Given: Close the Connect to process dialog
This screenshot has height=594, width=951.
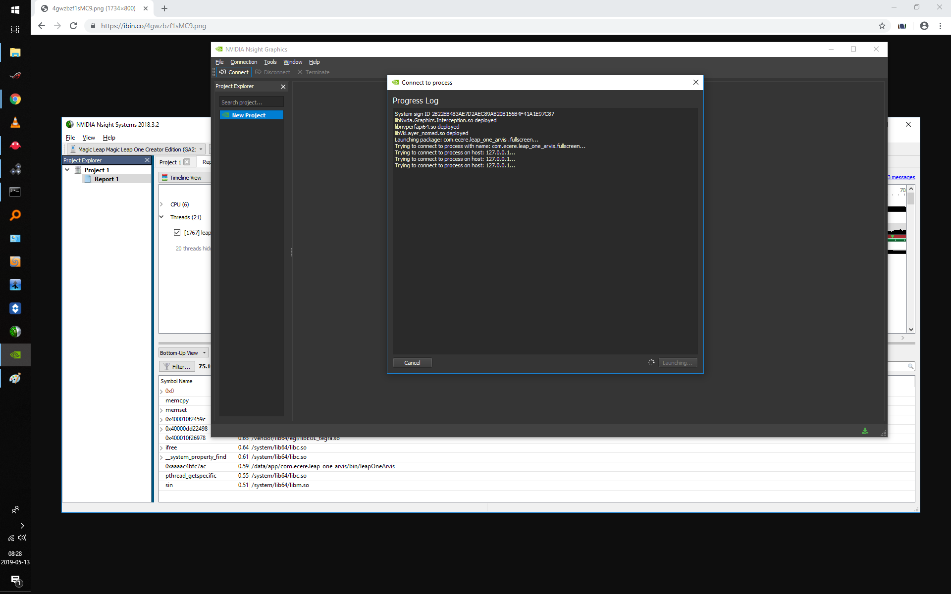Looking at the screenshot, I should coord(696,82).
